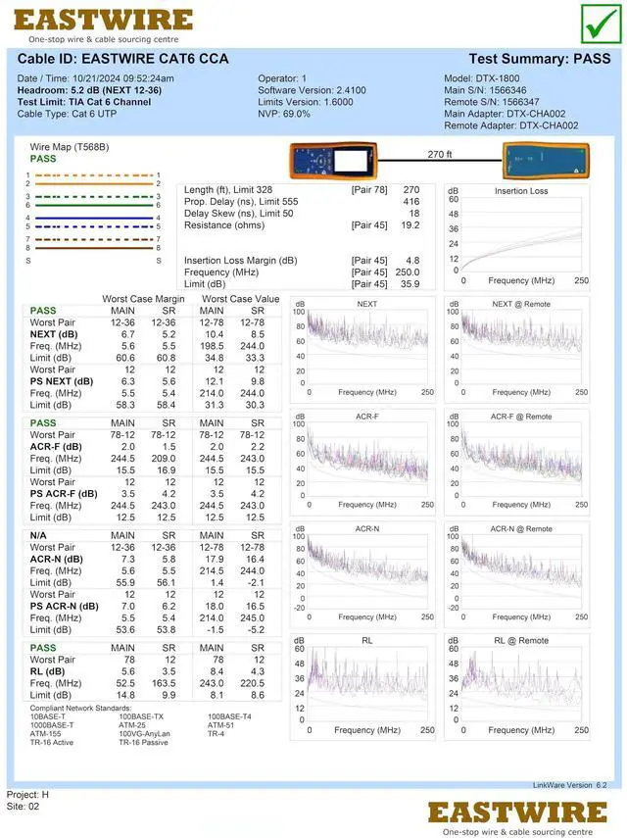This screenshot has height=838, width=627.
Task: Open the Insertion Loss graph
Action: pyautogui.click(x=518, y=235)
